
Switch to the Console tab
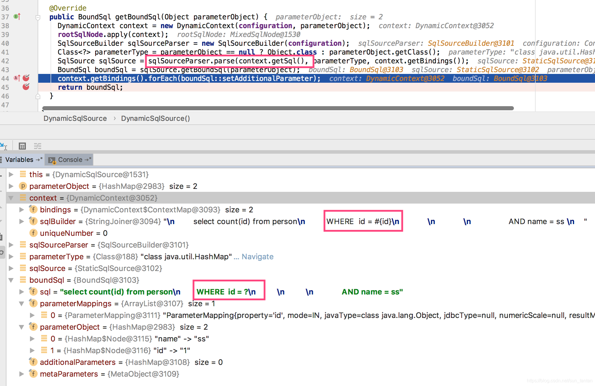click(x=70, y=160)
